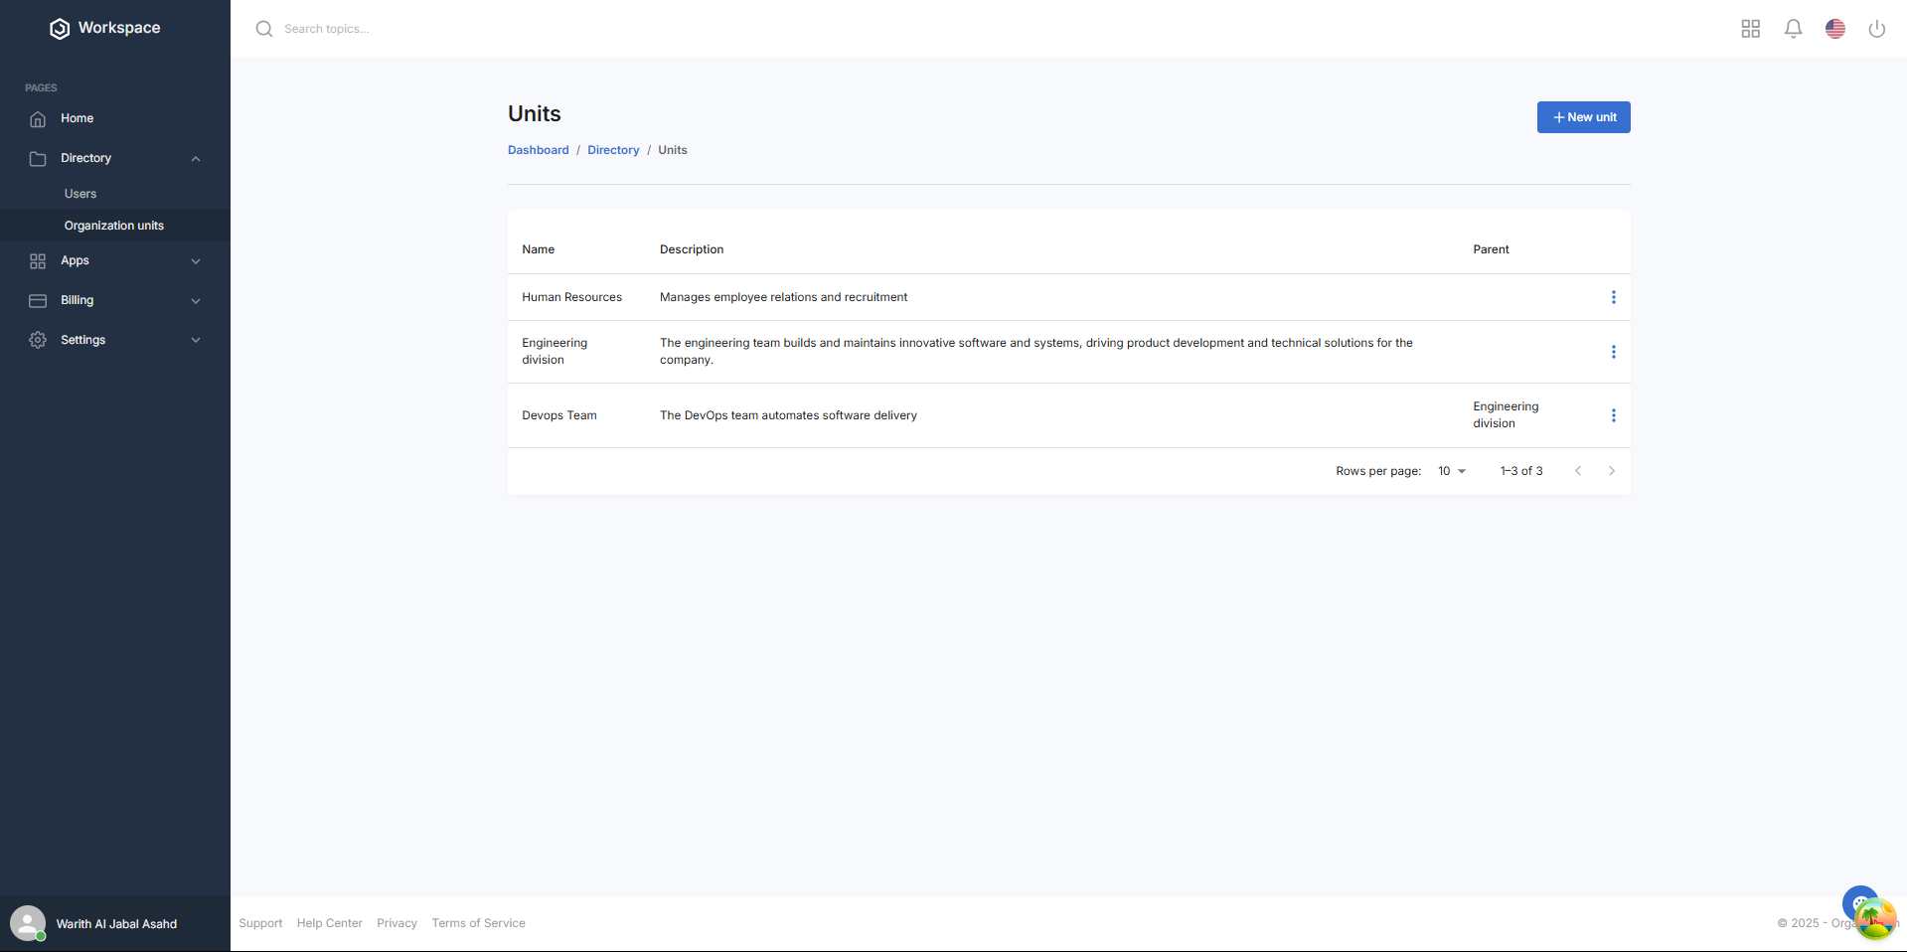Open the rows per page dropdown
1907x952 pixels.
point(1452,471)
